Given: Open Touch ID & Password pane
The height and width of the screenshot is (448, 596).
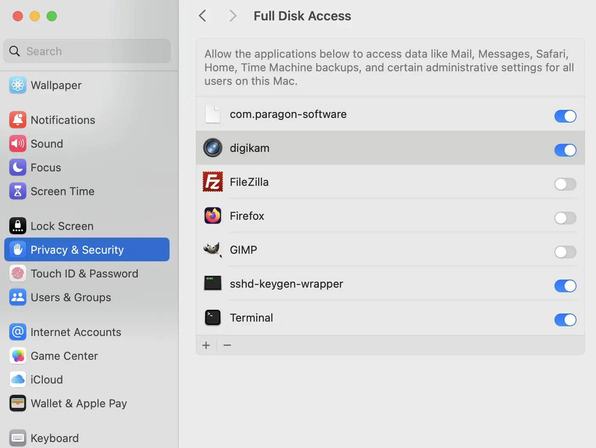Looking at the screenshot, I should [84, 274].
